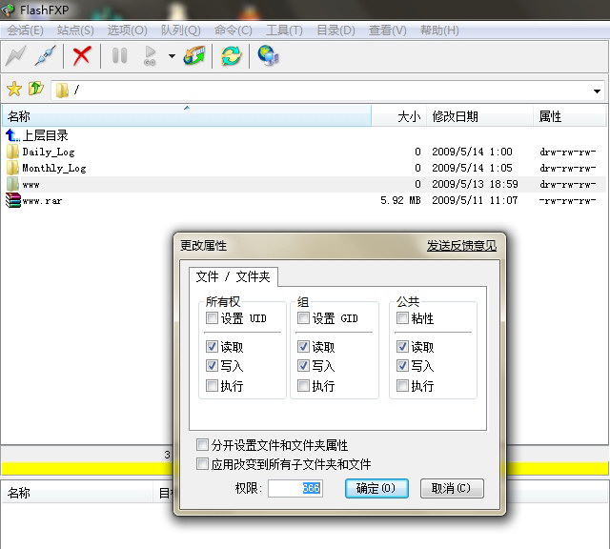Click the www.rar archive icon
Screen dimensions: 610x549
(12, 200)
